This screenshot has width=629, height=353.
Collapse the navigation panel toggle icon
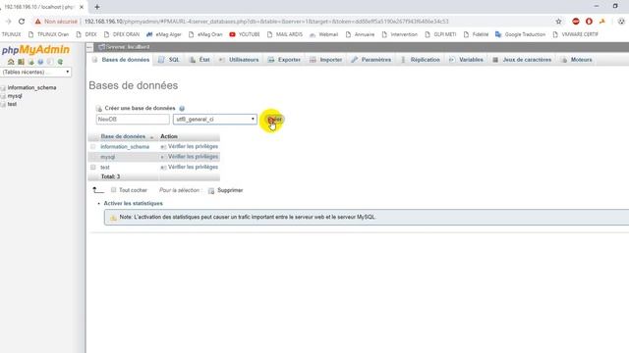pos(89,47)
